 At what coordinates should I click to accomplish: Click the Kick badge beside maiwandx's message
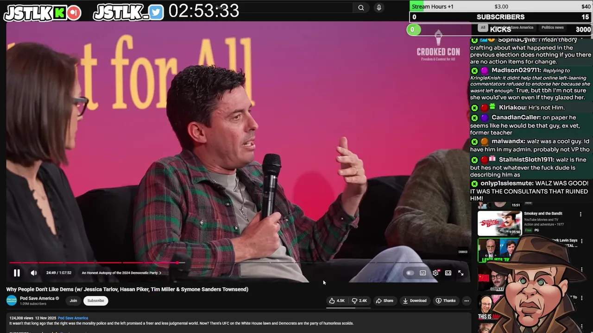(474, 142)
